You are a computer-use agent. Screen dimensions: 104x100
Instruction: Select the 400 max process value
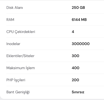(75, 68)
